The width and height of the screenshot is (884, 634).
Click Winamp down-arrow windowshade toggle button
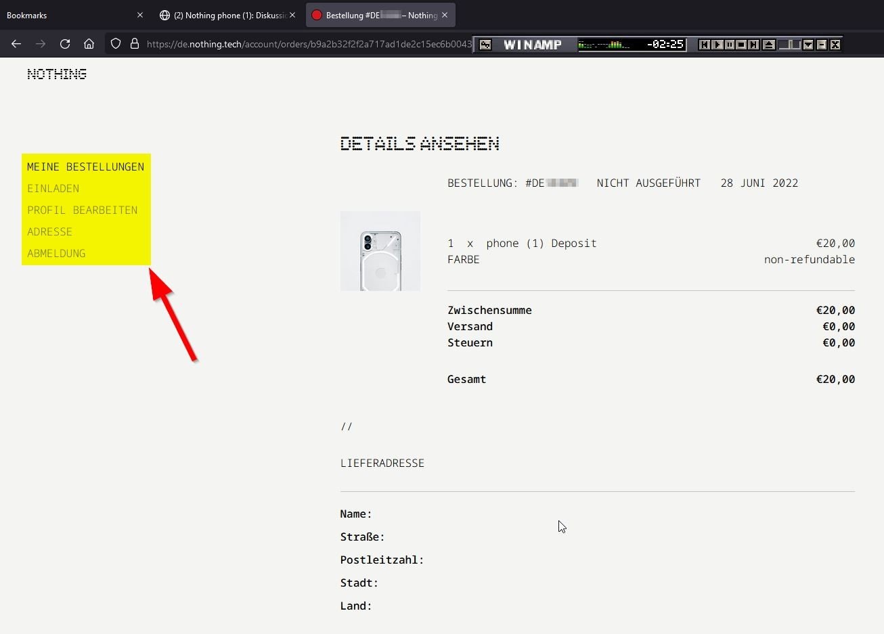(808, 45)
